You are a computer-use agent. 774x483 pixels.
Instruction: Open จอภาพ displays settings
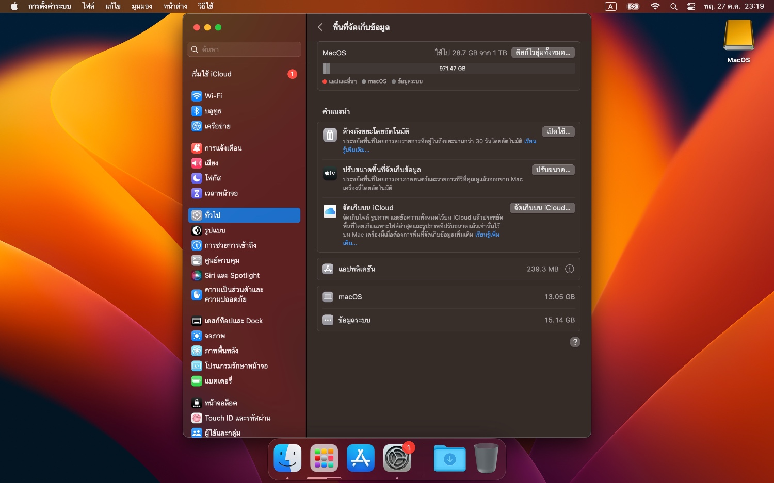[244, 336]
